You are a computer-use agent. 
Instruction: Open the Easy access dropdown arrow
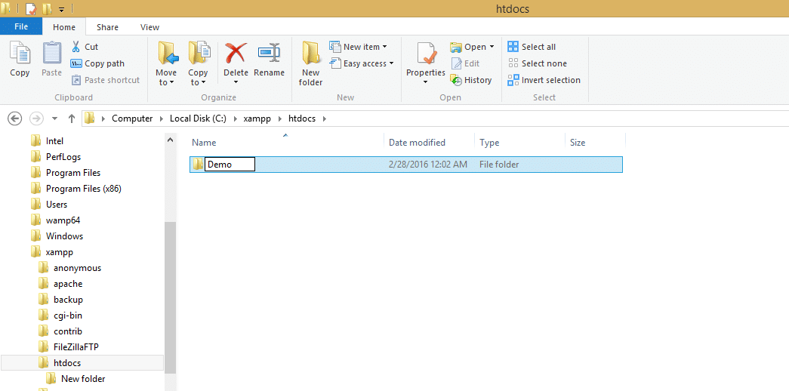click(x=391, y=63)
